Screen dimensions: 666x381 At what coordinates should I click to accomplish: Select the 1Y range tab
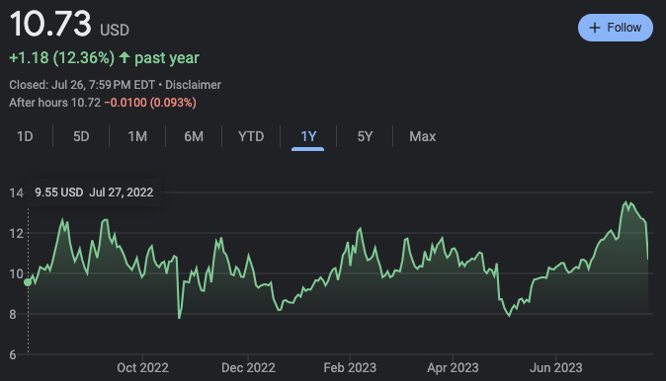(308, 136)
